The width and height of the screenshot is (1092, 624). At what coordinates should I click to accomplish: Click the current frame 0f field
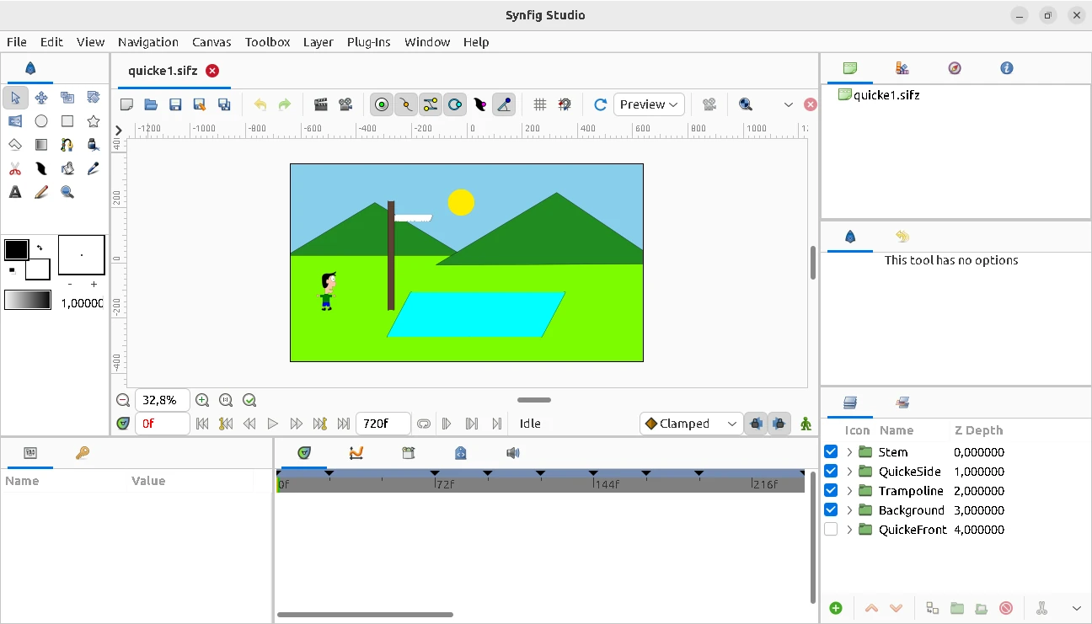[x=162, y=424]
